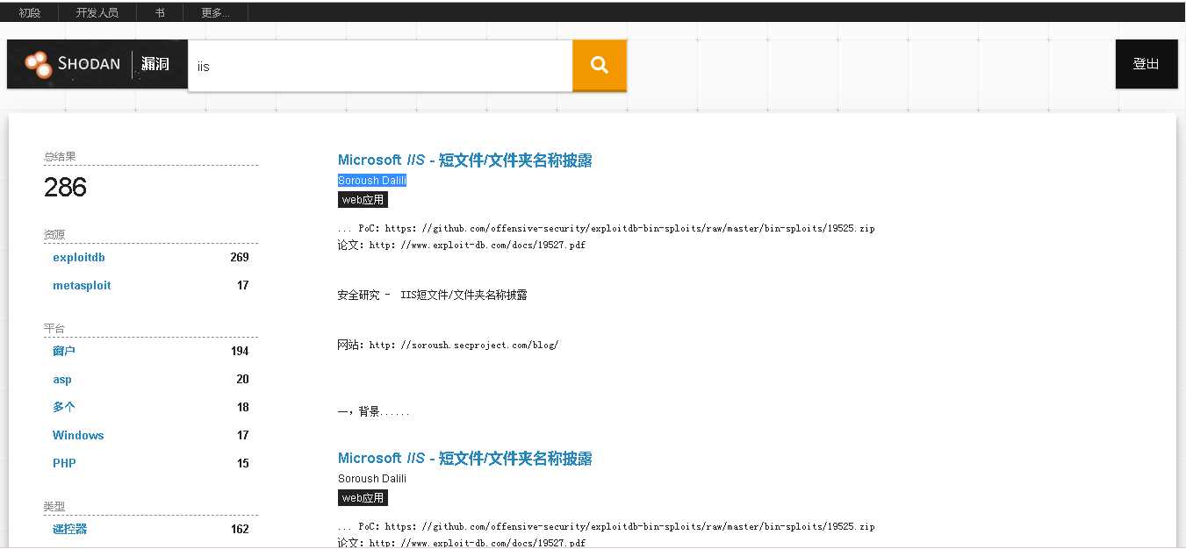Image resolution: width=1186 pixels, height=549 pixels.
Task: Click the 资源 section heading
Action: (54, 235)
